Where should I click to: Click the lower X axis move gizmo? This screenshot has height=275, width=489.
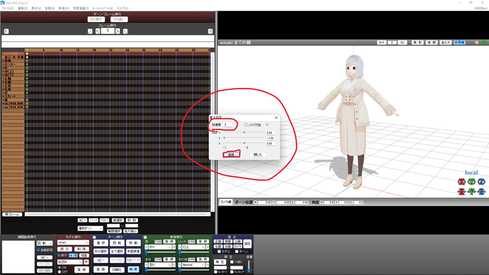[461, 191]
